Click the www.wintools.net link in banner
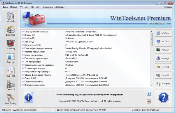This screenshot has height=113, width=175. (157, 23)
